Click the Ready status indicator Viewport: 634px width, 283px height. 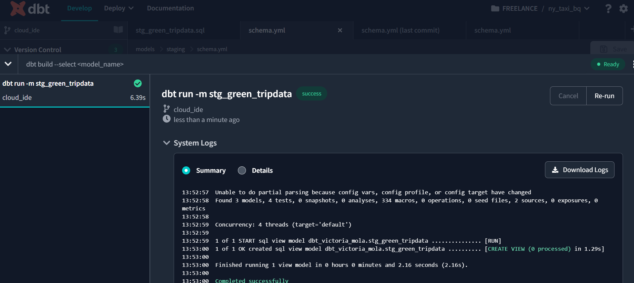608,64
